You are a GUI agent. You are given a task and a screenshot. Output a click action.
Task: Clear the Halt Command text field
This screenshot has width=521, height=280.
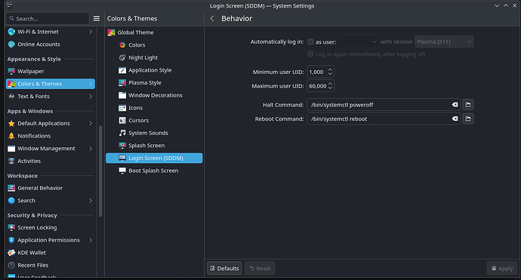pyautogui.click(x=455, y=105)
